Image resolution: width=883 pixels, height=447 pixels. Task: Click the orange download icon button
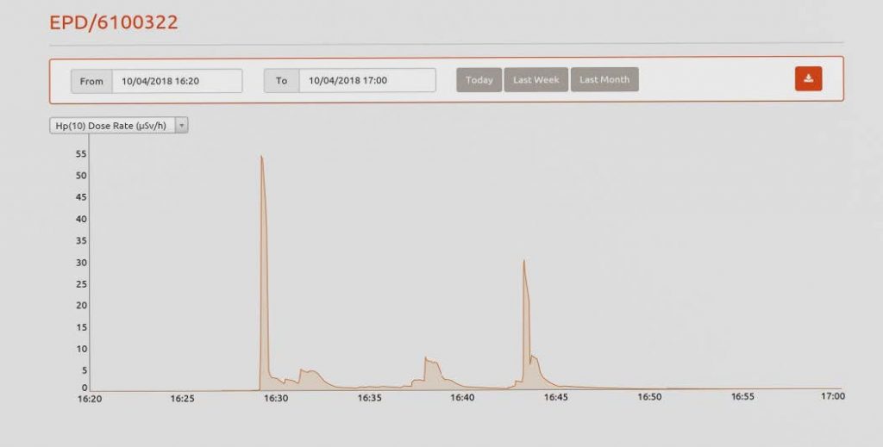coord(808,78)
